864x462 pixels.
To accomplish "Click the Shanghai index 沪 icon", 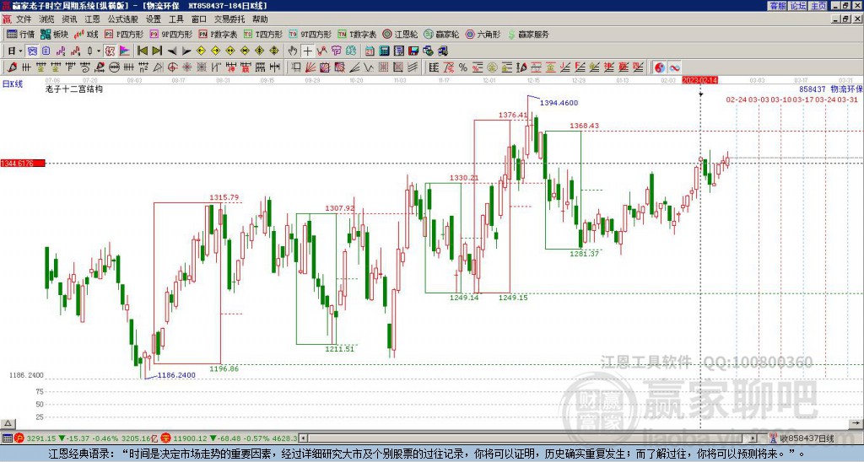I will point(19,438).
